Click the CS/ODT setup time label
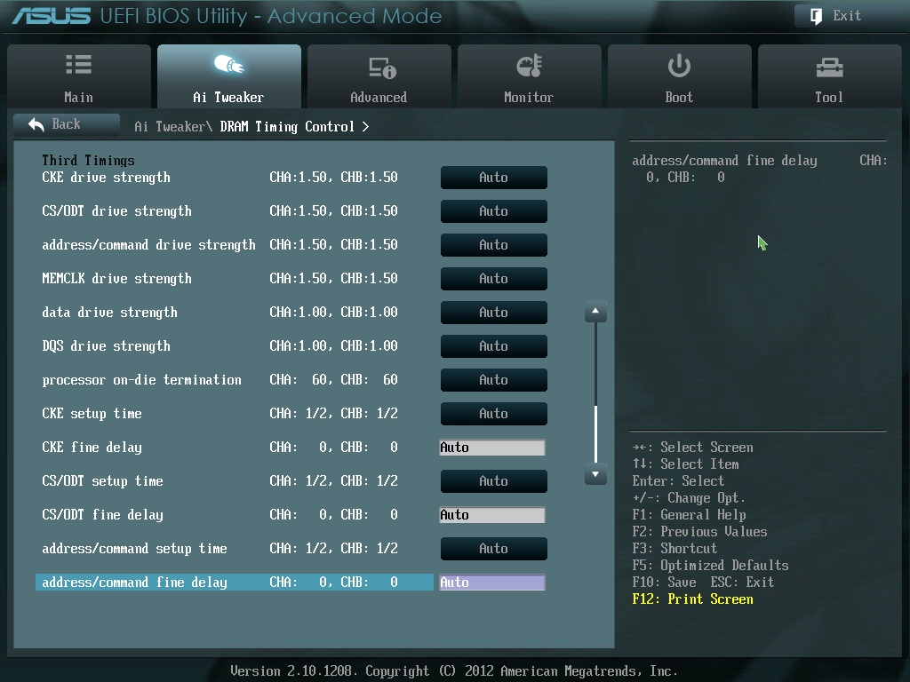 tap(103, 481)
